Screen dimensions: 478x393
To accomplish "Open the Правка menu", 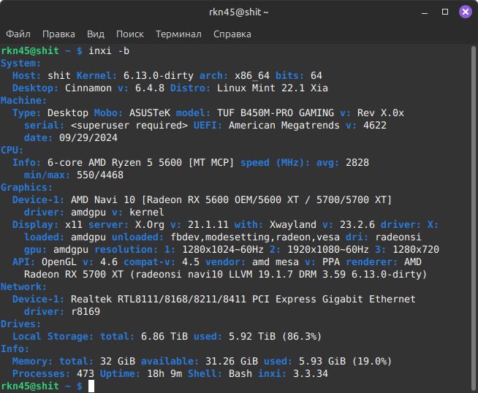I will [x=58, y=34].
